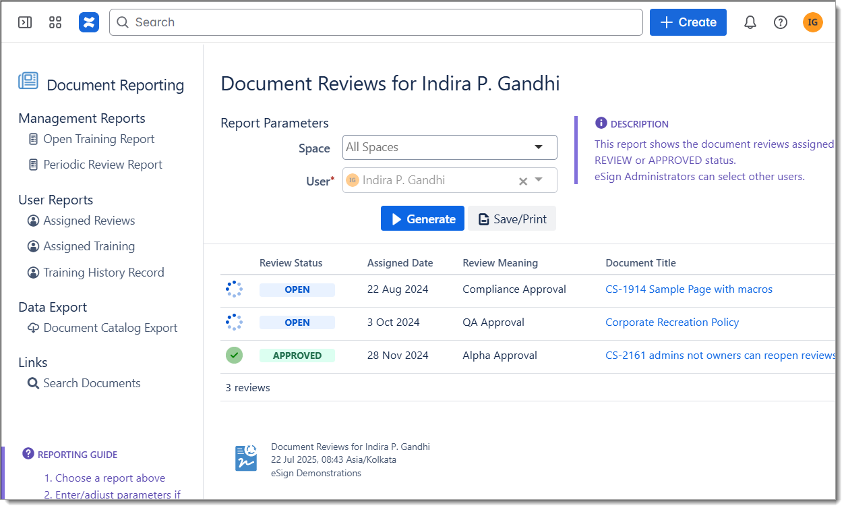
Task: Click the blue Create button
Action: click(x=688, y=22)
